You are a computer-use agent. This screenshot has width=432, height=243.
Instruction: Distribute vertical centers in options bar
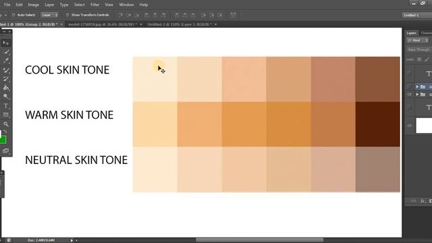[185, 15]
